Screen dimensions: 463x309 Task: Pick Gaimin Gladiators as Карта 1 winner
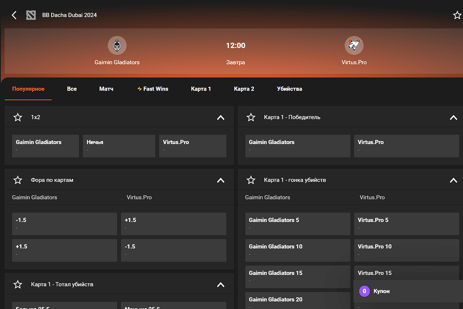(298, 146)
